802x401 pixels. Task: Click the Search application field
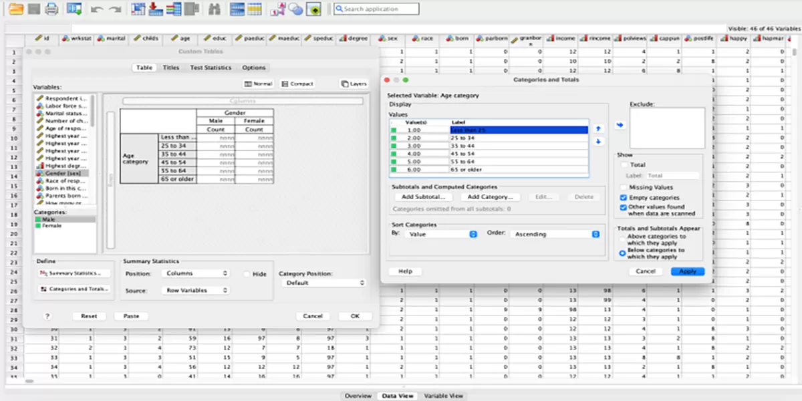(376, 9)
